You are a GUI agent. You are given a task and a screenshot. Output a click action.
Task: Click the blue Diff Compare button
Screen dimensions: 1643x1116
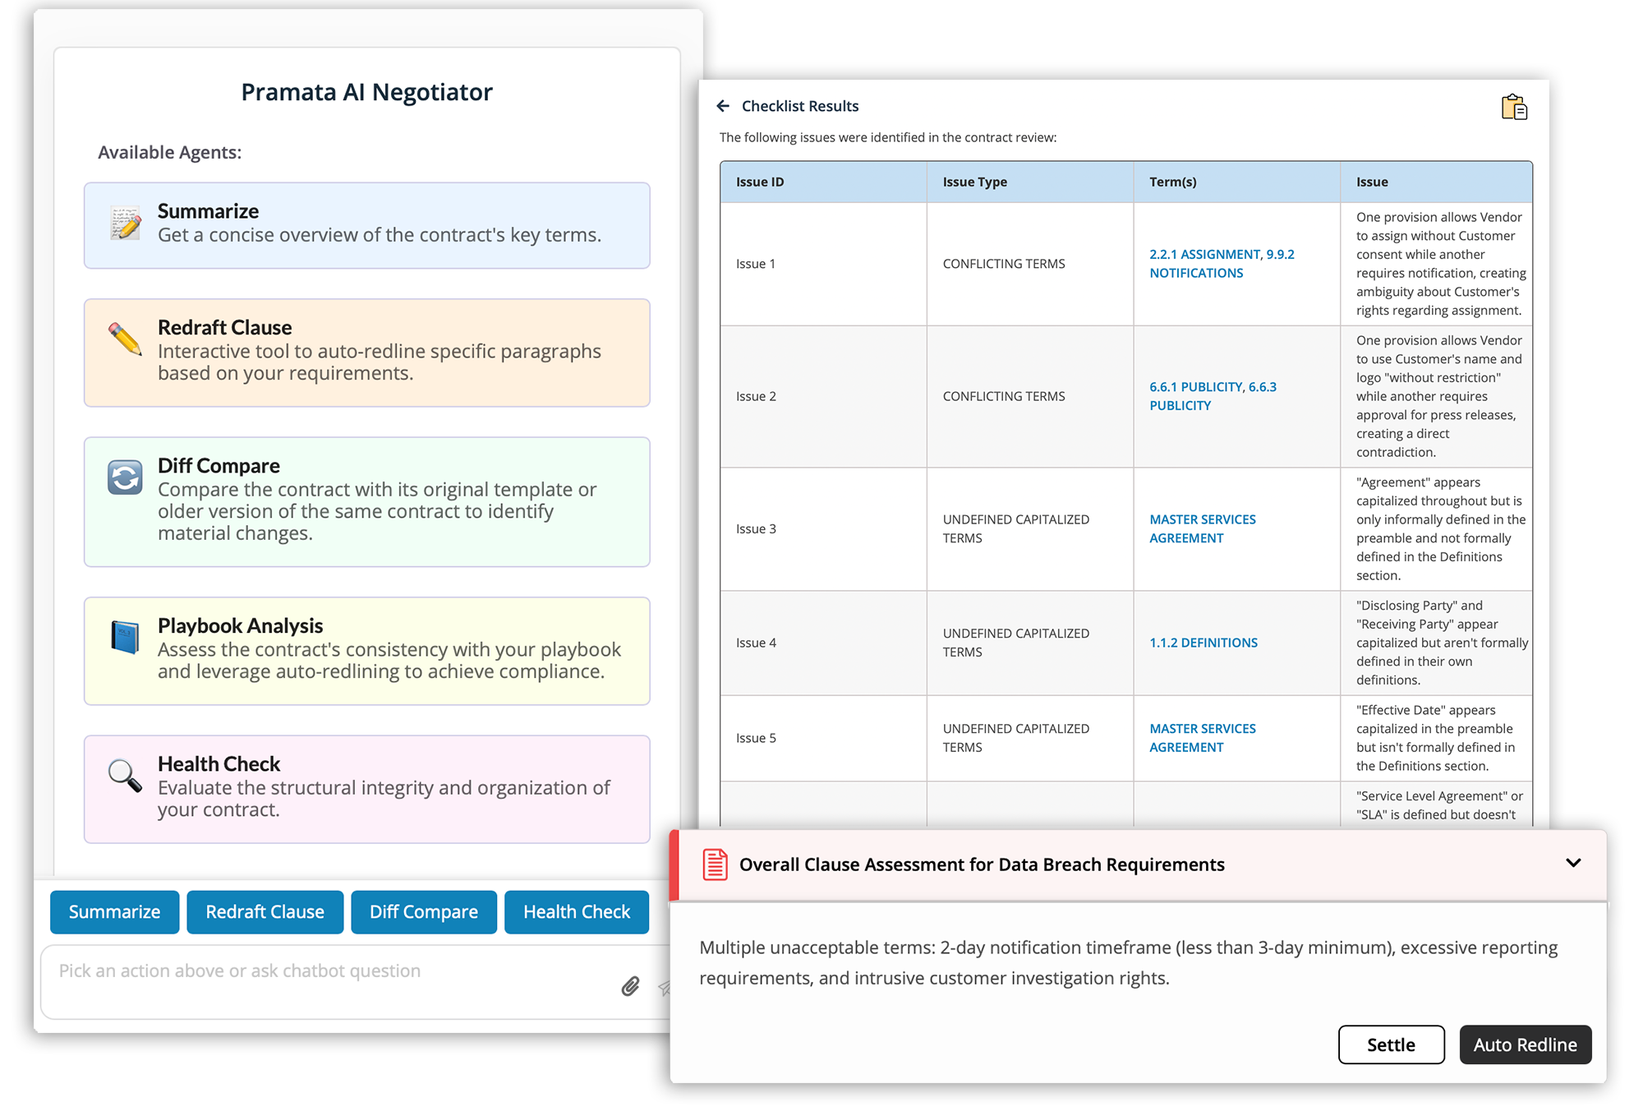coord(424,912)
